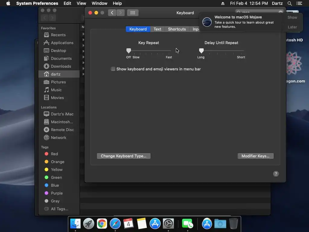Open Modifier Keys settings
This screenshot has height=232, width=309.
pos(255,156)
